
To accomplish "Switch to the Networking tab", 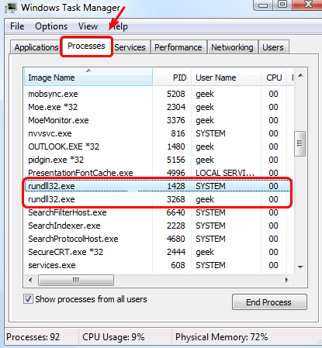I will coord(232,47).
